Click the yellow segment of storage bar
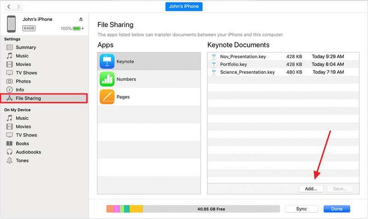The image size is (368, 219). [x=136, y=209]
